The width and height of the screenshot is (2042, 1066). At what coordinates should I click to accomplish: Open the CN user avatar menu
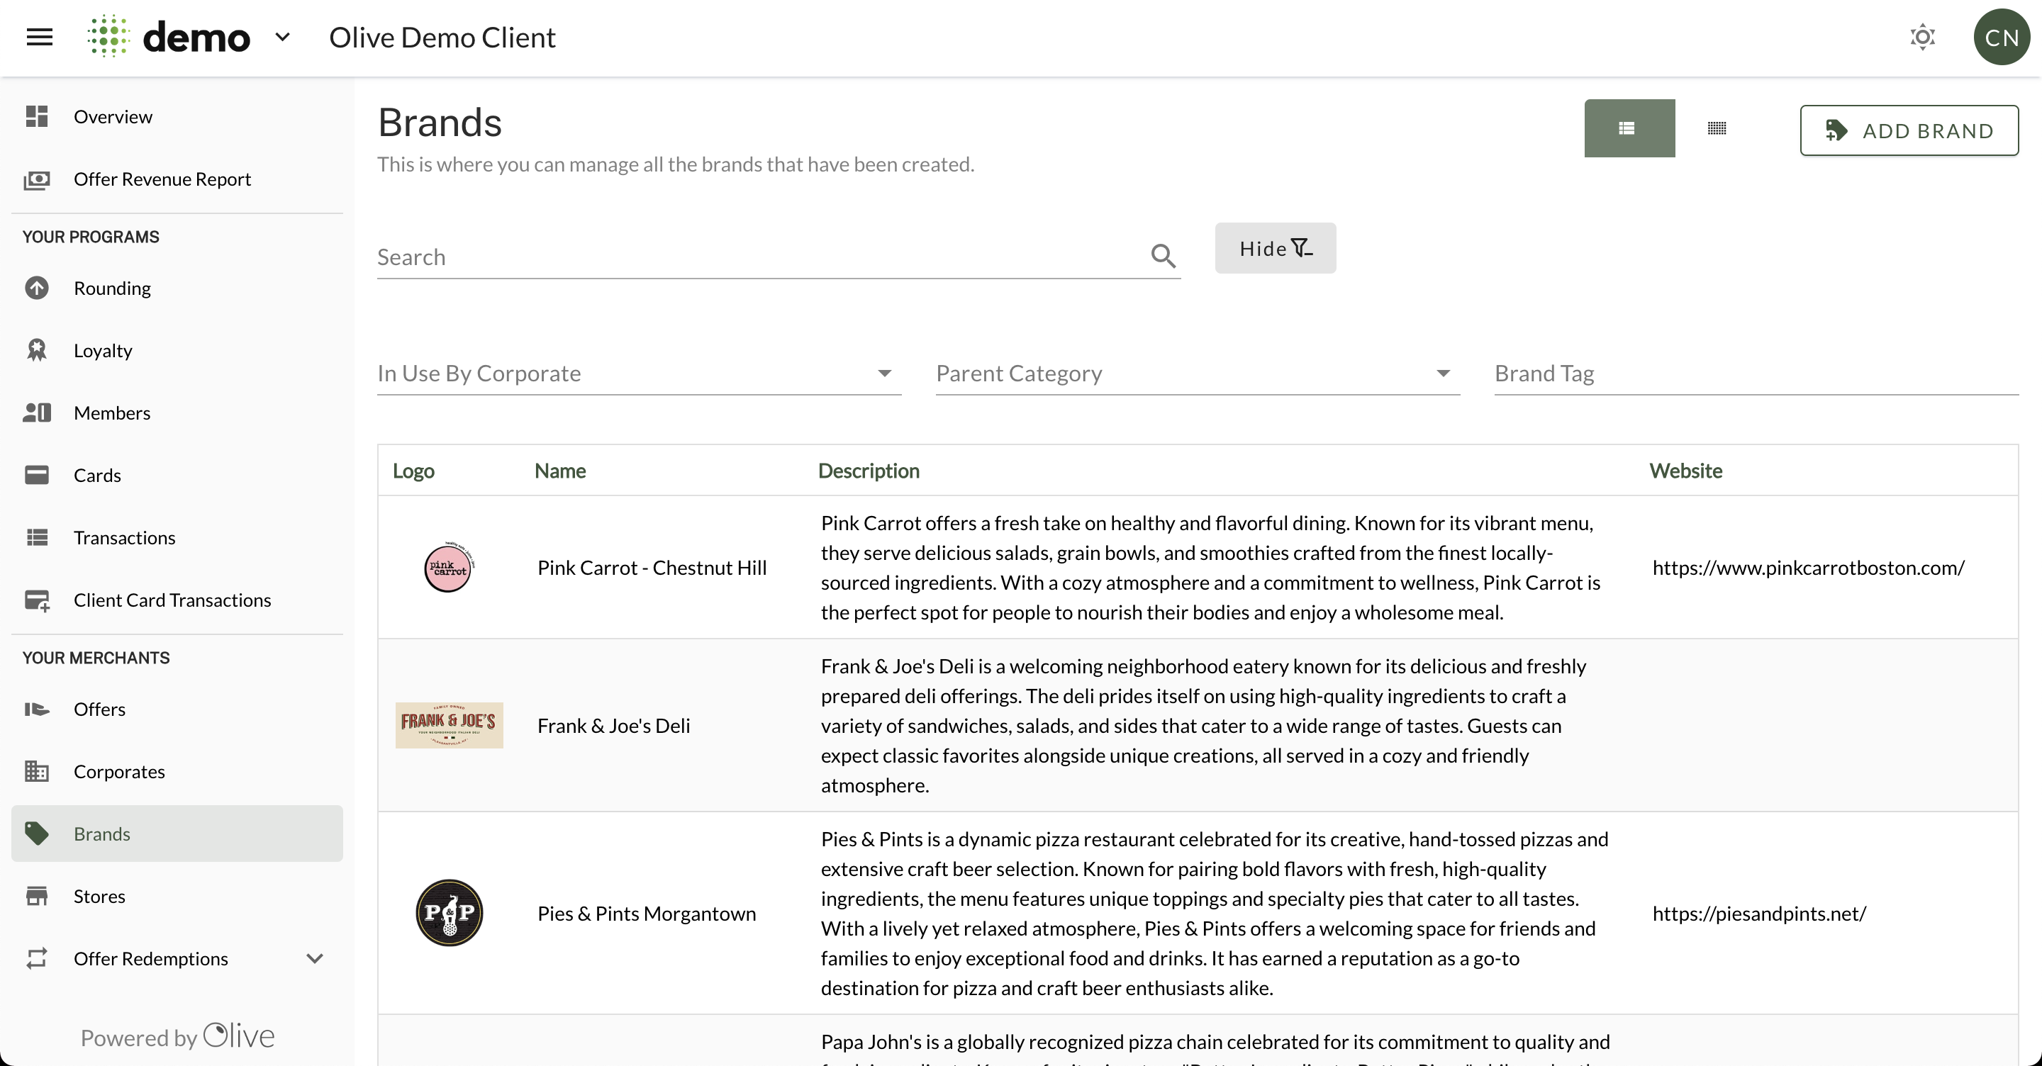(x=2002, y=38)
